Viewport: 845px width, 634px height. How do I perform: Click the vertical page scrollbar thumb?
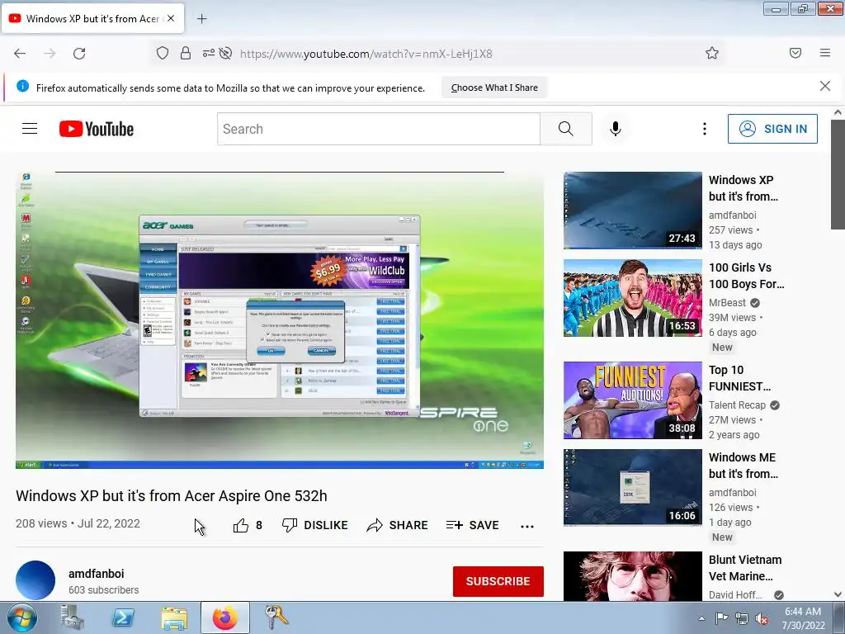click(838, 174)
